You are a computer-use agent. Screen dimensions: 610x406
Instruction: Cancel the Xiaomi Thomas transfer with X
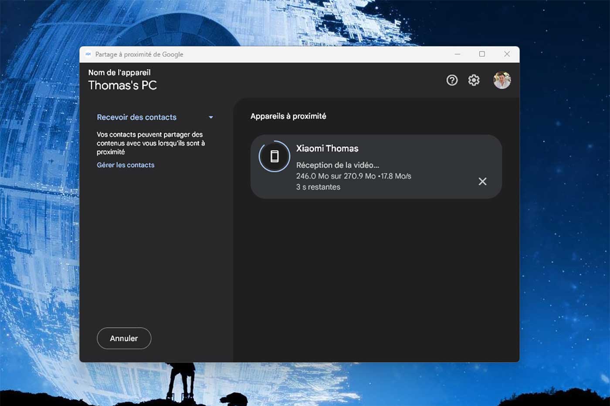[482, 181]
